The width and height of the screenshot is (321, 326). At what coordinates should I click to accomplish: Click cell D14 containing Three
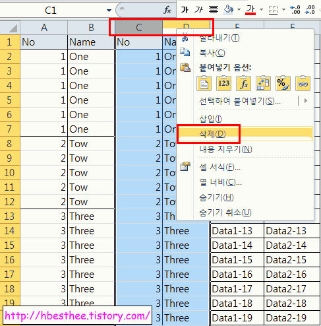(x=186, y=231)
